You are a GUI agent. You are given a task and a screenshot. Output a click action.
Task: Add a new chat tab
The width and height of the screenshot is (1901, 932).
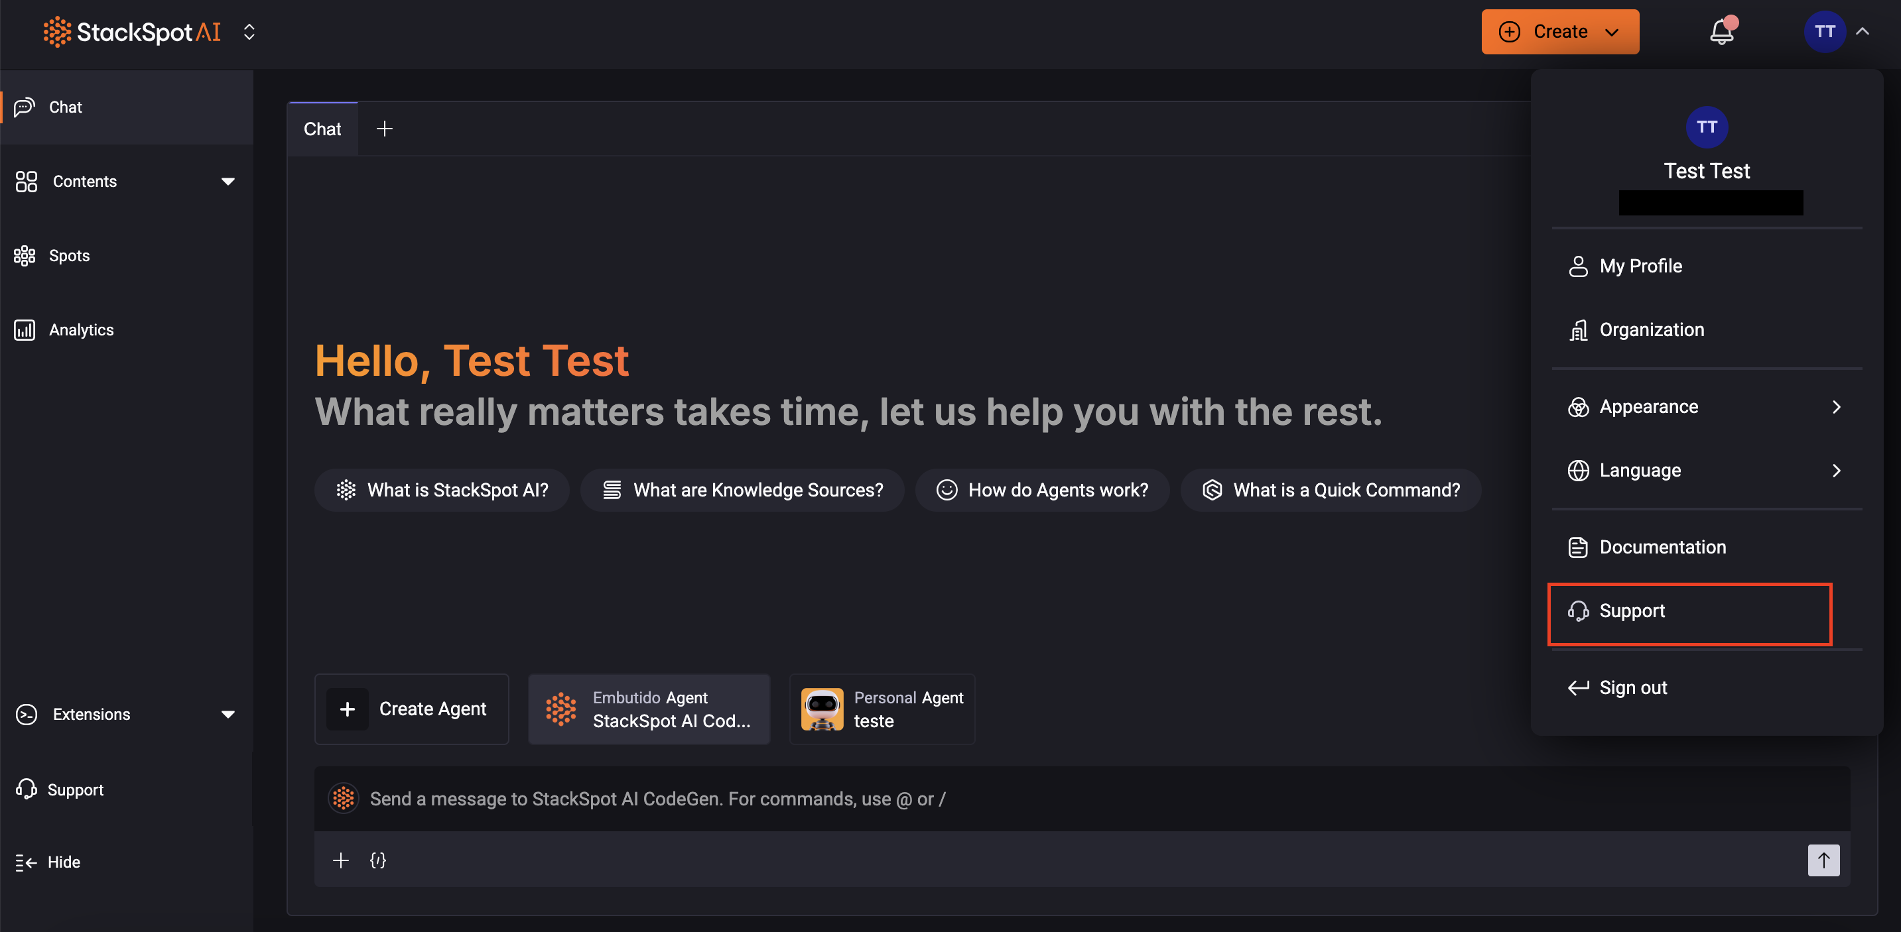385,129
